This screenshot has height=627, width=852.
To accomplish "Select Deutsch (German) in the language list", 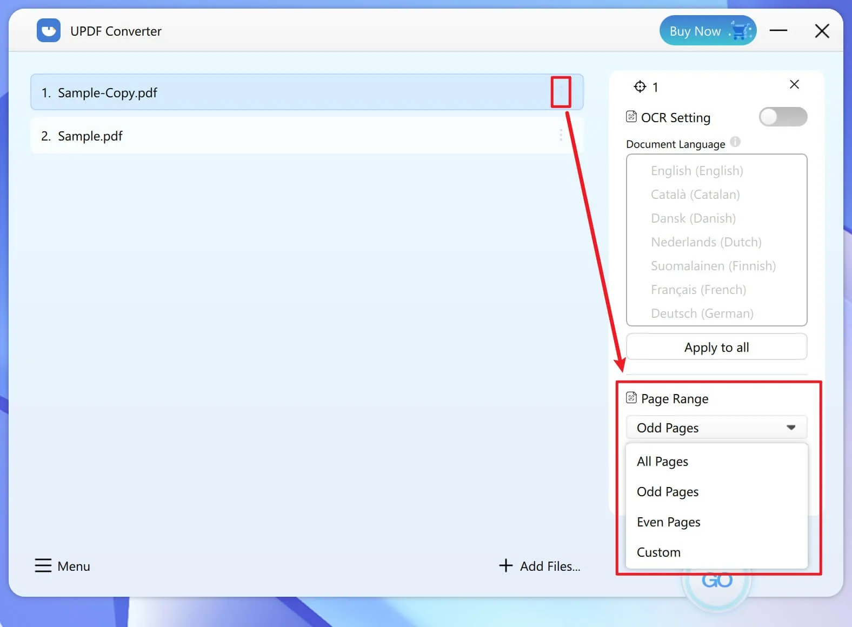I will tap(702, 313).
